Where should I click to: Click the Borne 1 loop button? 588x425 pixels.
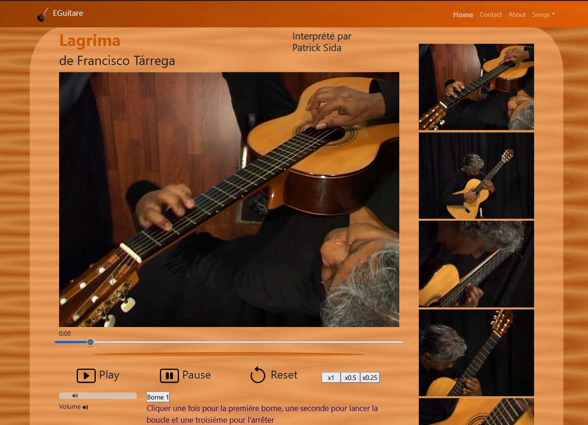(158, 397)
